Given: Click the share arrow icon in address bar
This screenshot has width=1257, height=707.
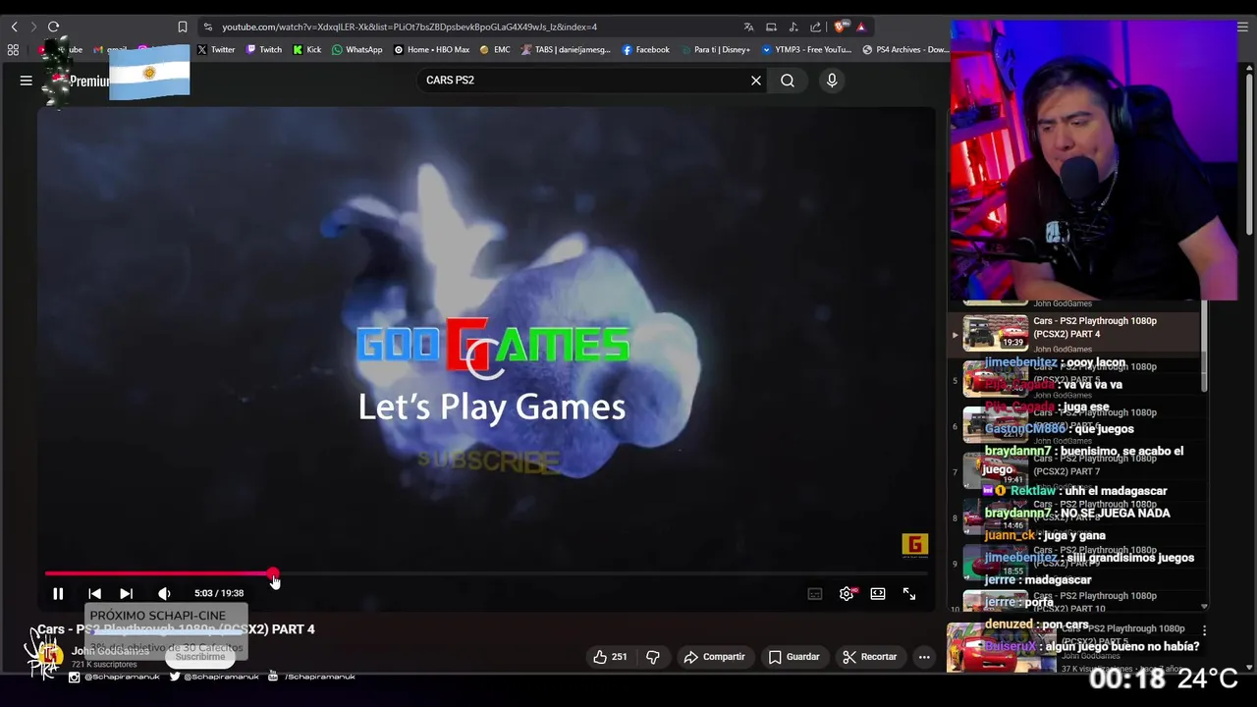Looking at the screenshot, I should (816, 27).
